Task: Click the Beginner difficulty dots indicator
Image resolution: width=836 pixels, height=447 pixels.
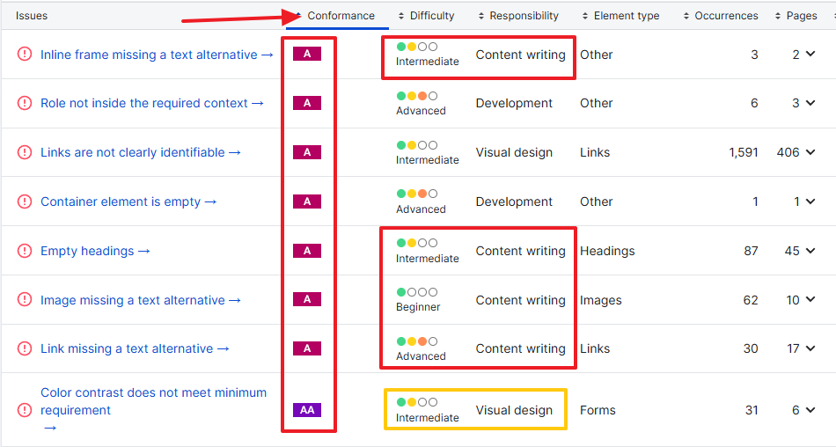Action: pos(417,292)
